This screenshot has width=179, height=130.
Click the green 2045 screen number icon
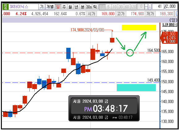5,7
